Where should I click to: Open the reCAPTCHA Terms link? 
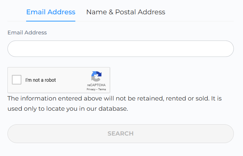(x=102, y=89)
